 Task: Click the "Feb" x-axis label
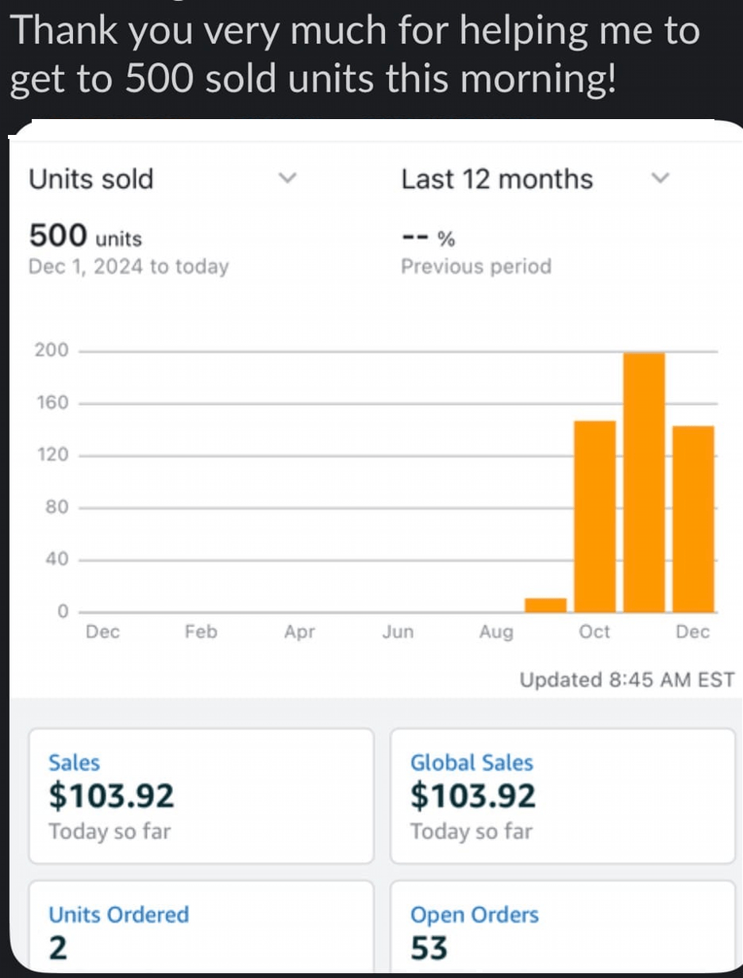click(201, 632)
